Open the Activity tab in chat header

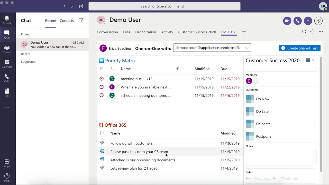[x=167, y=32]
